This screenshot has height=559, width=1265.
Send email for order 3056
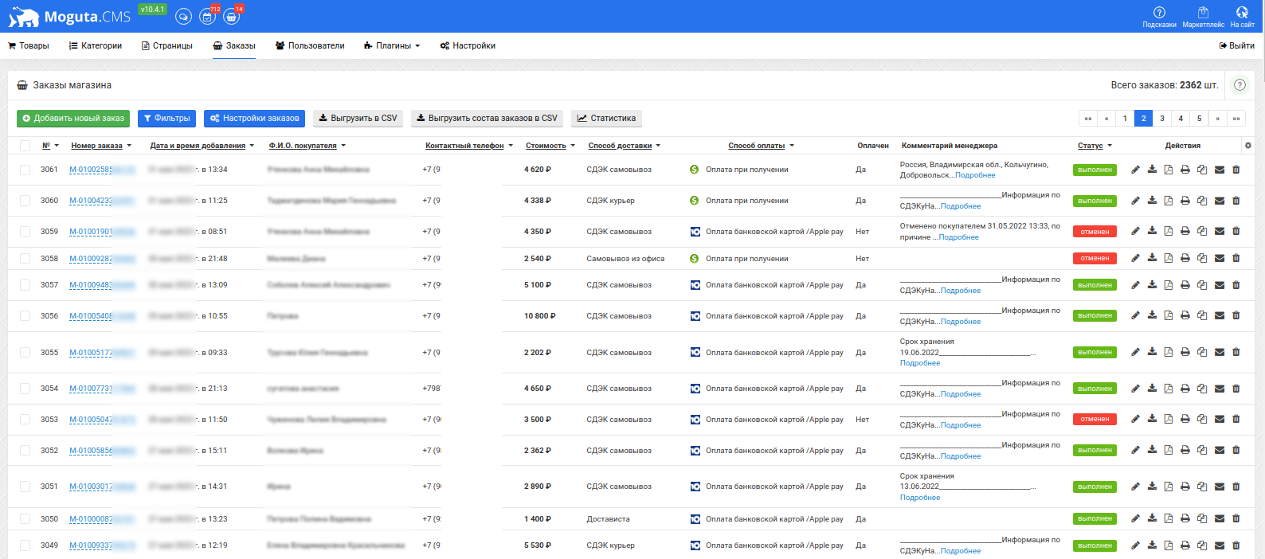[x=1220, y=316]
